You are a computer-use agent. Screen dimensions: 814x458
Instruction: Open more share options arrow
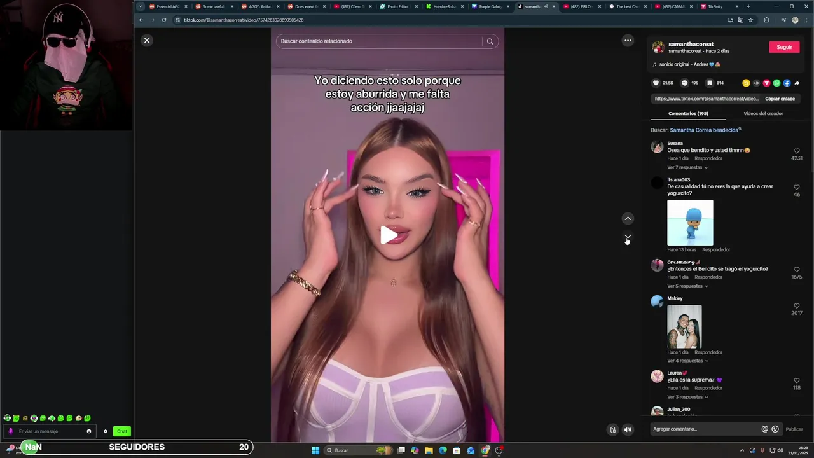797,83
